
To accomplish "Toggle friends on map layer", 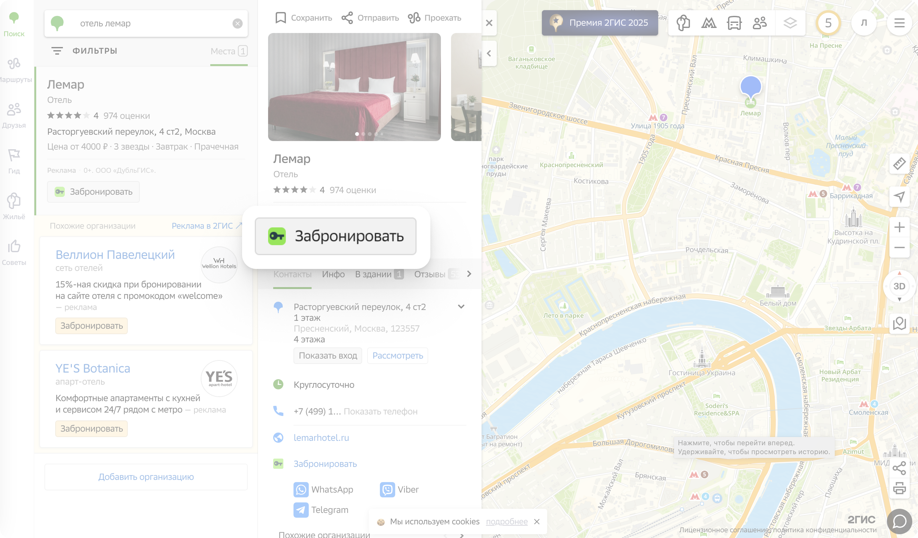I will point(759,23).
